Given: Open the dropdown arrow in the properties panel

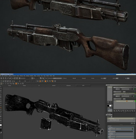Looking at the screenshot, I should (x=133, y=129).
